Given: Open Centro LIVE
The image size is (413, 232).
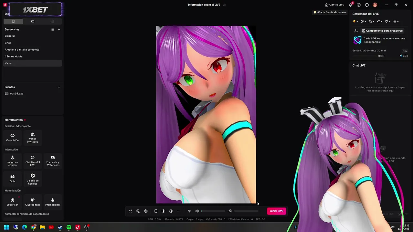Looking at the screenshot, I should (x=334, y=5).
